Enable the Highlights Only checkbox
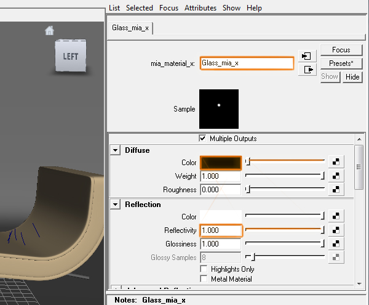The image size is (369, 305). coord(204,269)
